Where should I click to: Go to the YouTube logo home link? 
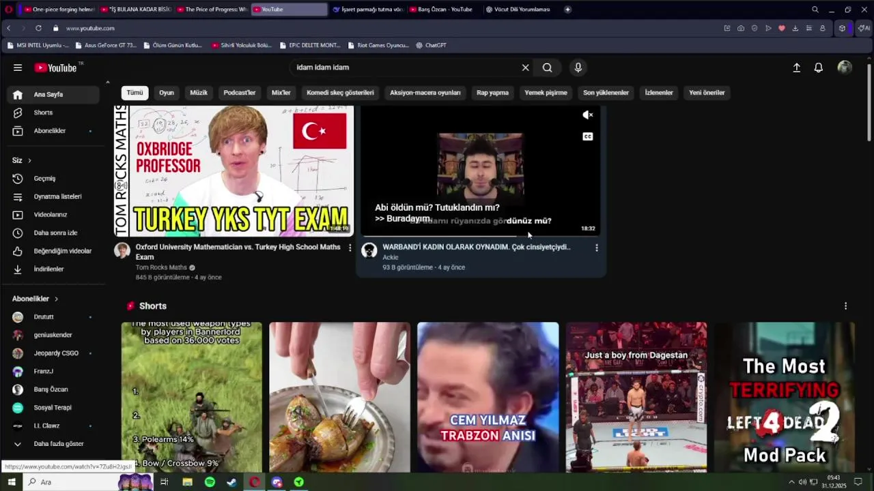(x=56, y=68)
